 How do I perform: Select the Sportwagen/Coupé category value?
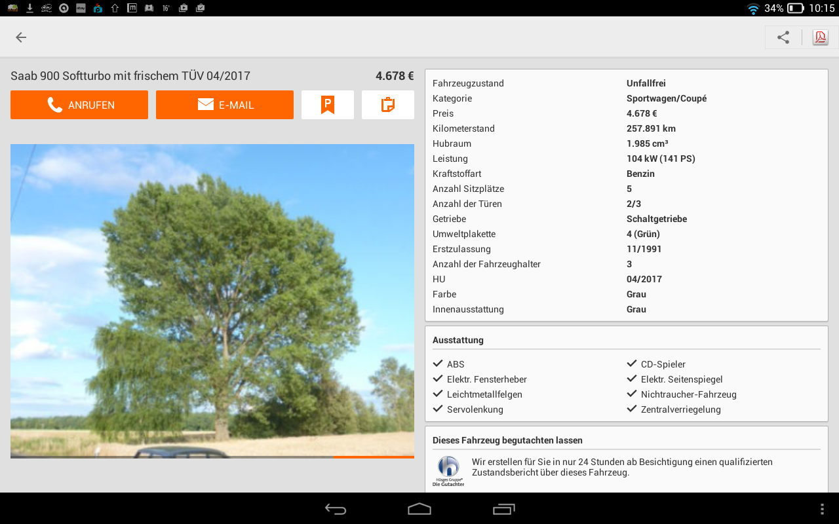[x=667, y=98]
